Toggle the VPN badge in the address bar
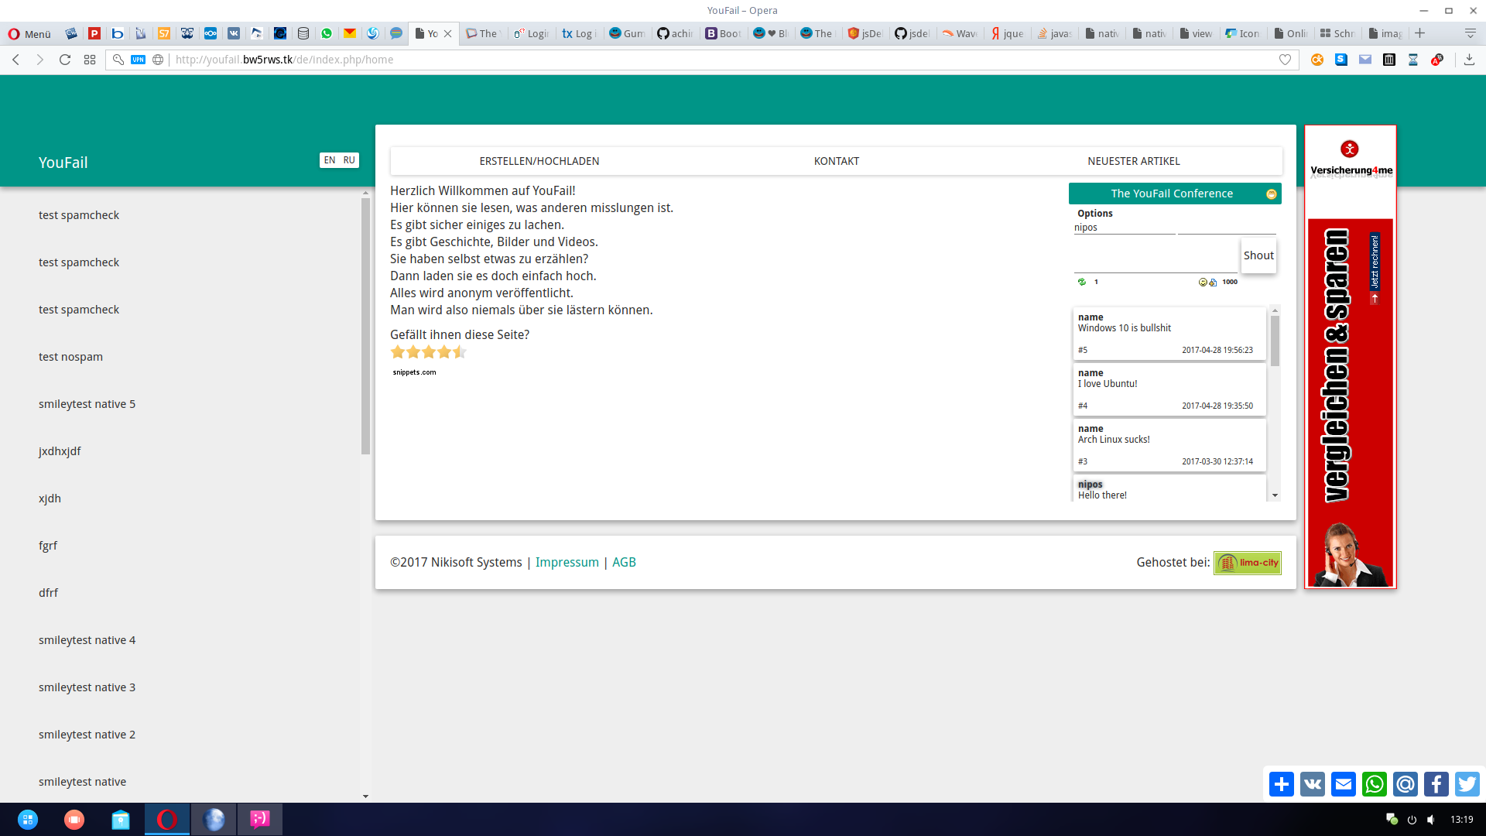1486x836 pixels. (138, 60)
